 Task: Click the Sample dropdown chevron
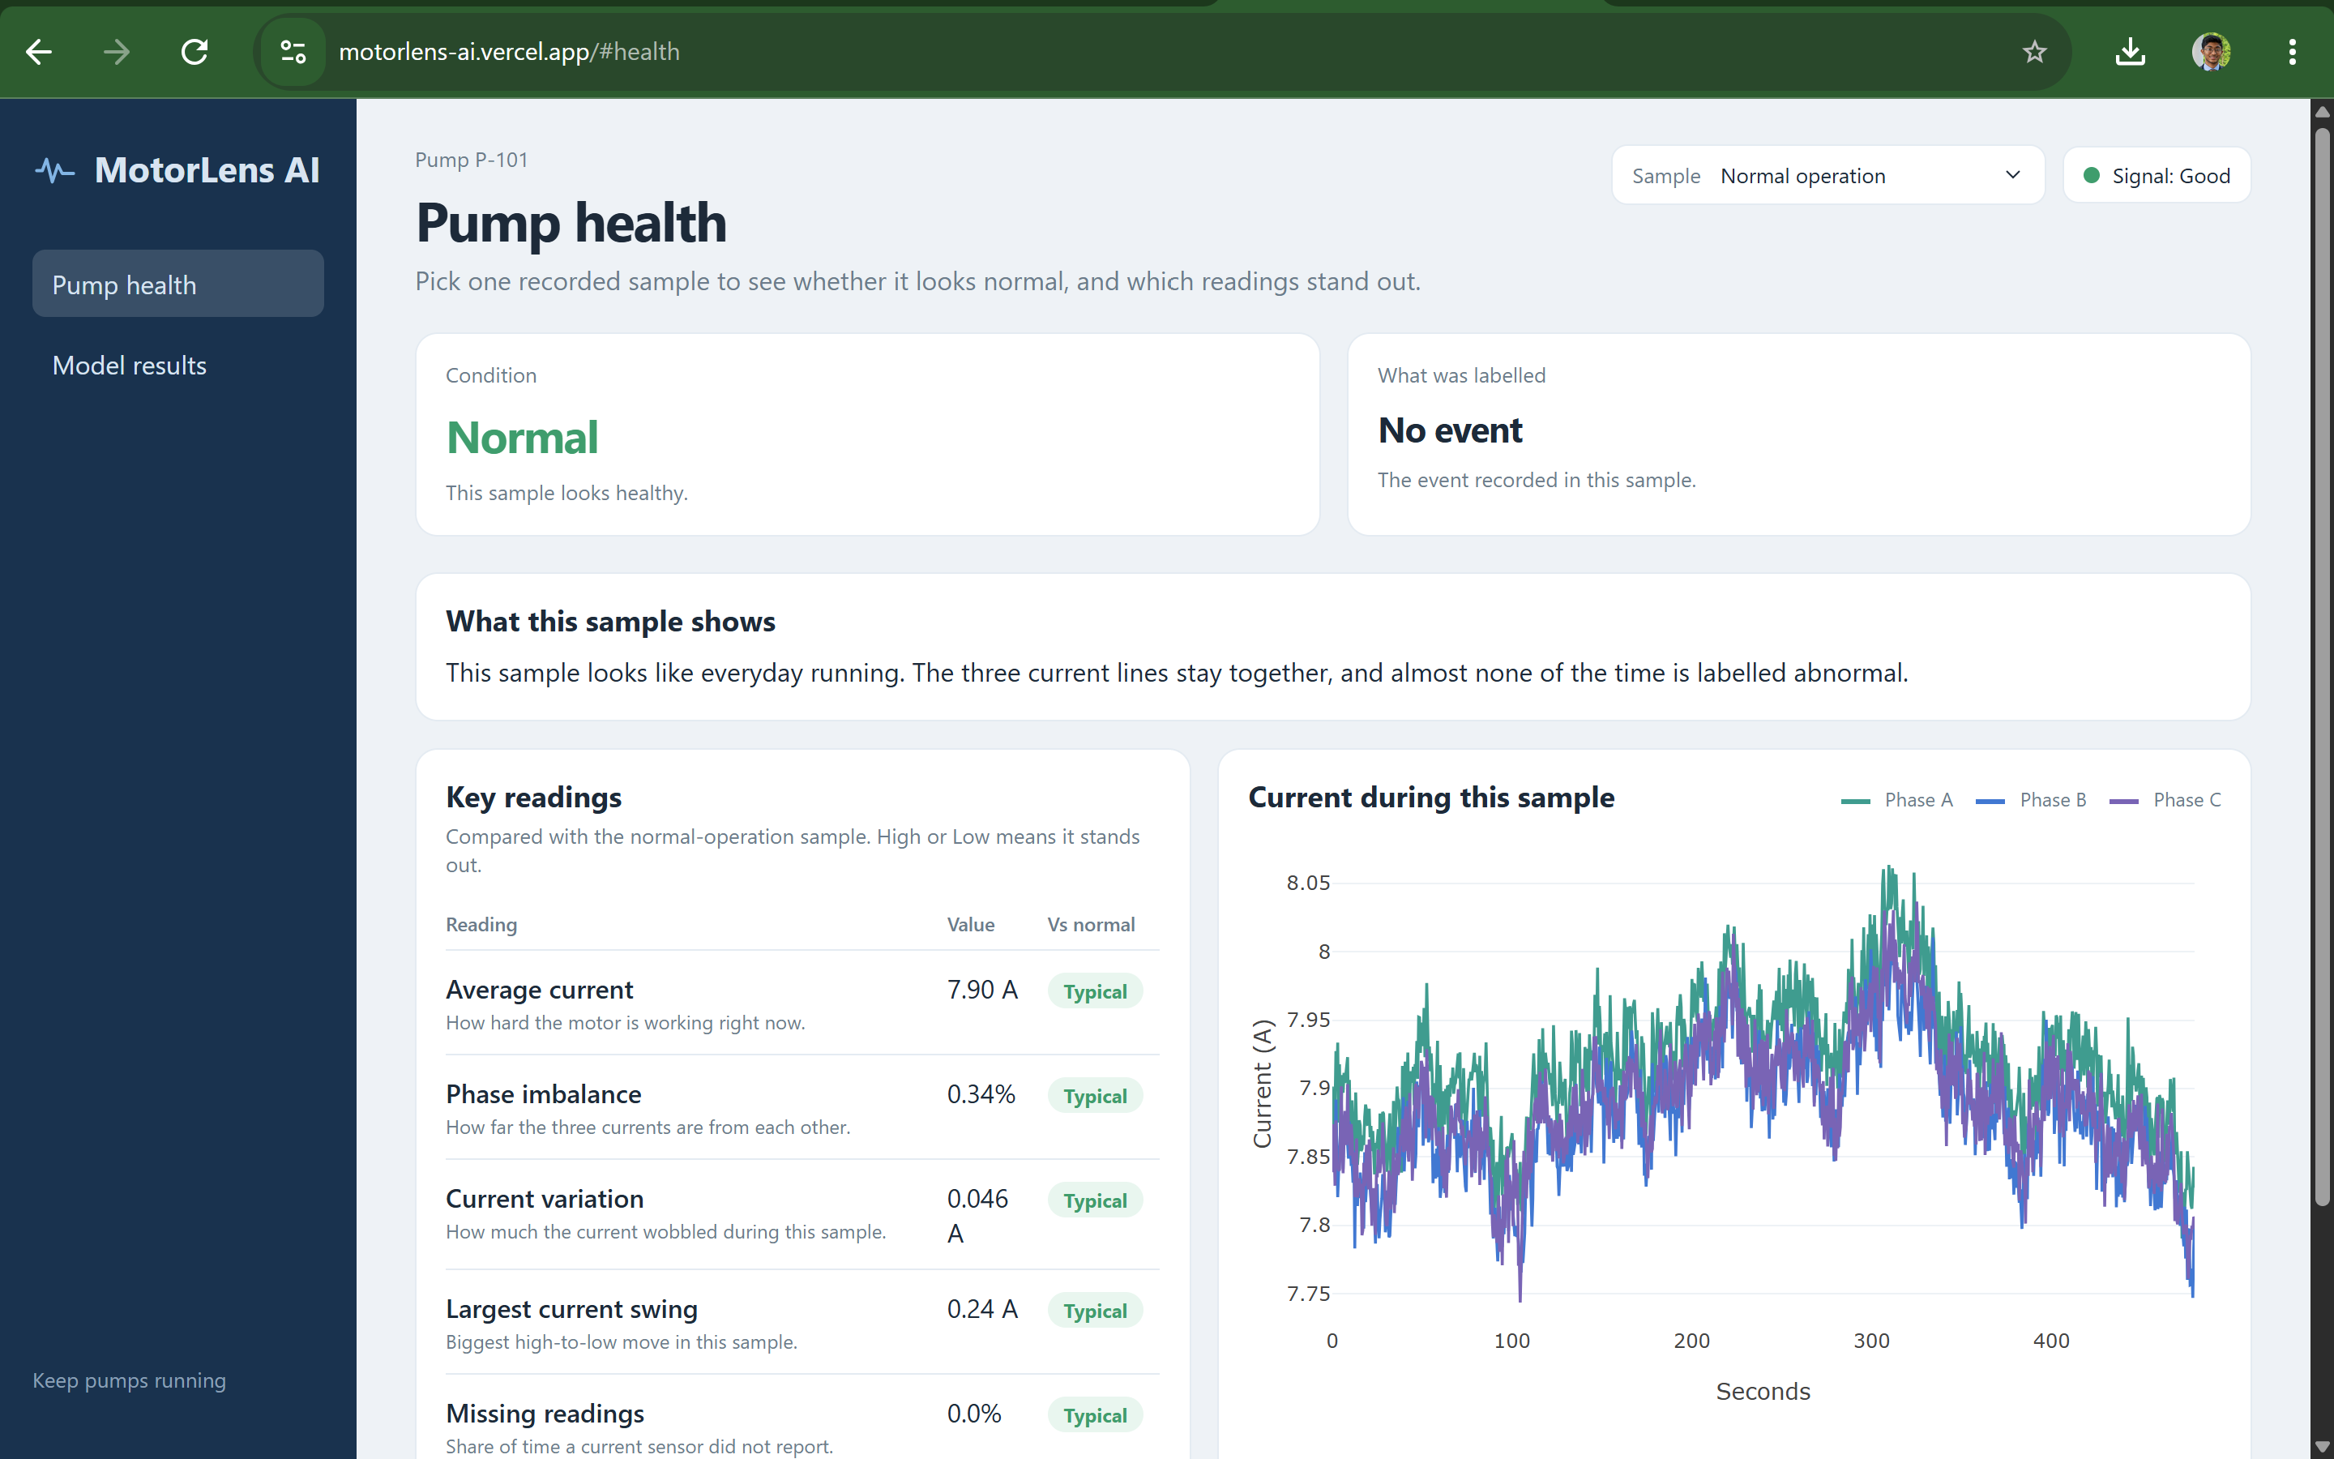pos(2013,176)
